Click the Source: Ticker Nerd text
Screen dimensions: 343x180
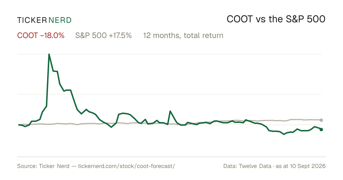point(43,166)
